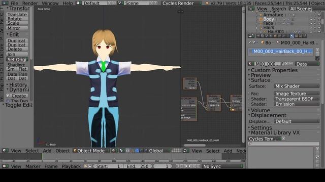Add material slot plus button
The height and width of the screenshot is (182, 325).
317,50
